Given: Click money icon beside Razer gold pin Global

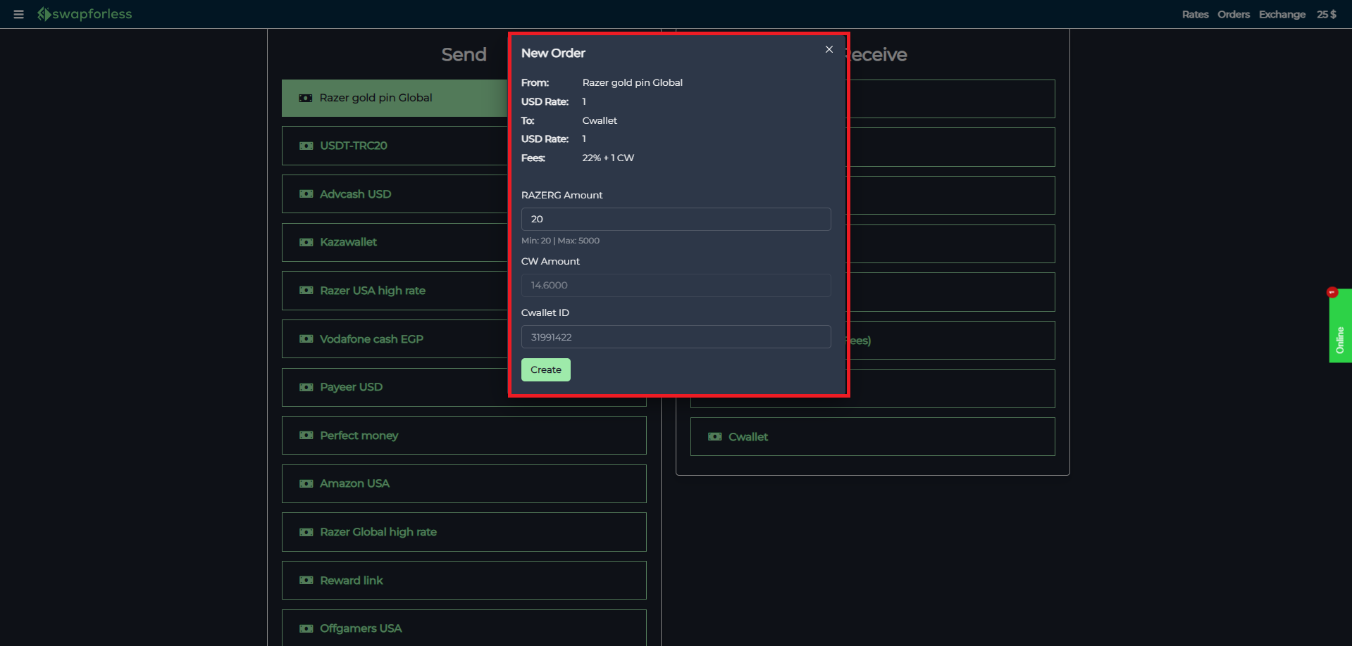Looking at the screenshot, I should coord(306,98).
